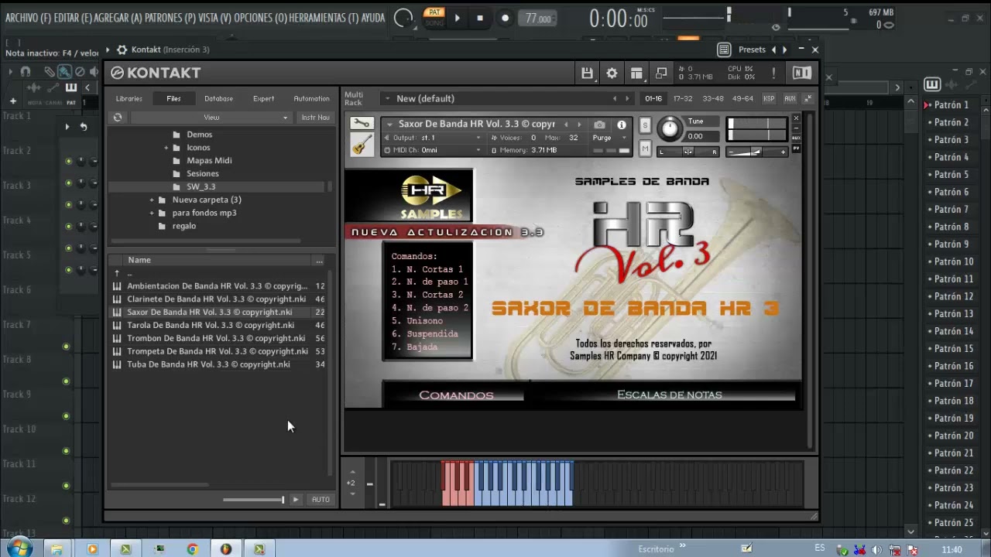Screen dimensions: 991x557
Task: Expand the Iconos folder
Action: [166, 148]
